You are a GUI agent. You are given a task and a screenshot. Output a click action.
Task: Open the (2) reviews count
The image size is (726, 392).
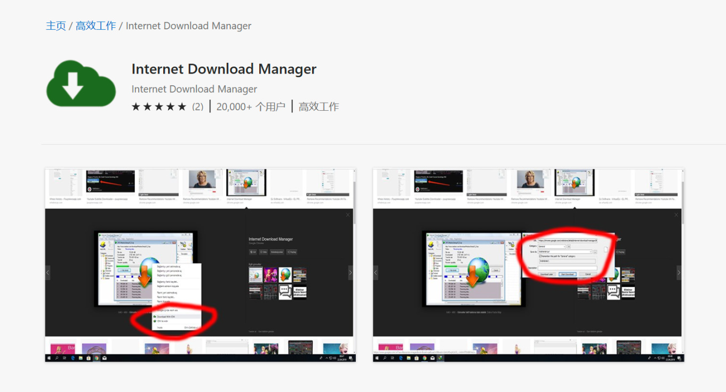click(x=198, y=107)
